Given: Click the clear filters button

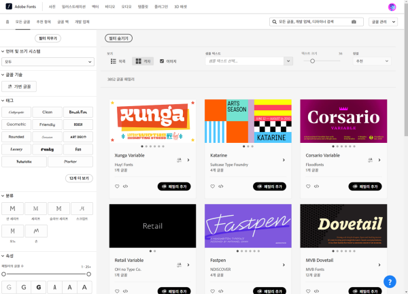Looking at the screenshot, I should pos(48,38).
